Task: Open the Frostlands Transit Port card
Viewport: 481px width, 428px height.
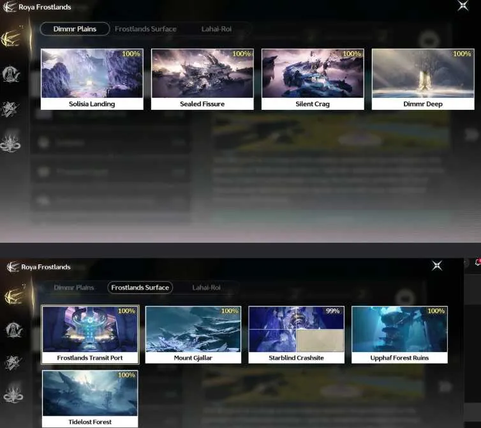Action: (x=90, y=335)
